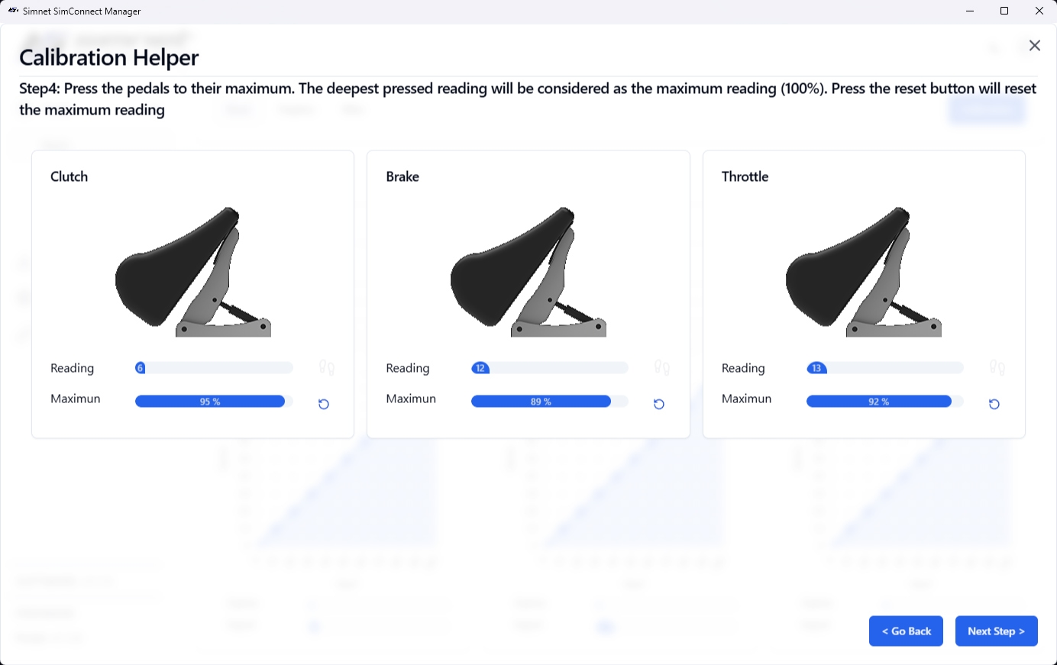Screen dimensions: 1057x665
Task: Click the Clutch Reading bar showing 6
Action: tap(214, 368)
